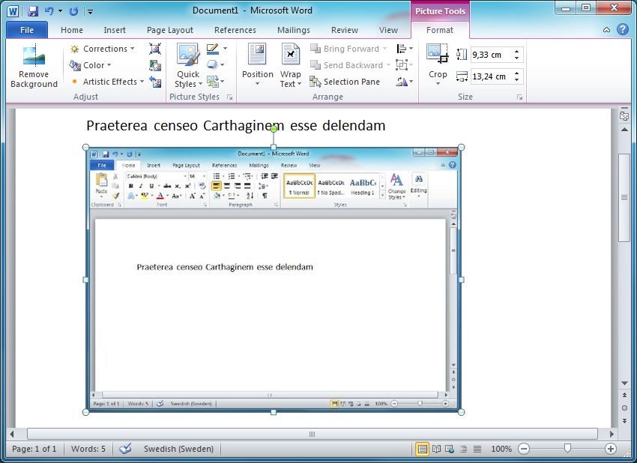Click the Picture Effects icon
Screen dimensions: 637x463
pyautogui.click(x=213, y=64)
